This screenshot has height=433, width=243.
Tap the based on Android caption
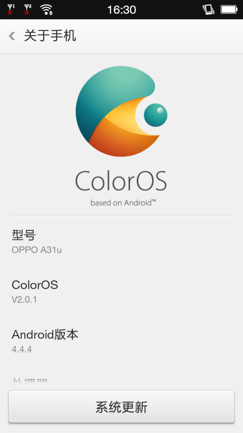[124, 203]
